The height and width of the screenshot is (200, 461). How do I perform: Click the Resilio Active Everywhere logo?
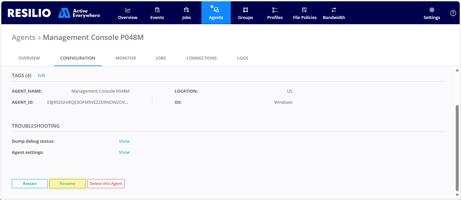point(54,13)
